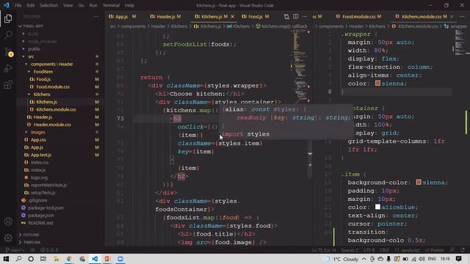Click the aliceblue color swatch
Image resolution: width=470 pixels, height=264 pixels.
(x=377, y=207)
